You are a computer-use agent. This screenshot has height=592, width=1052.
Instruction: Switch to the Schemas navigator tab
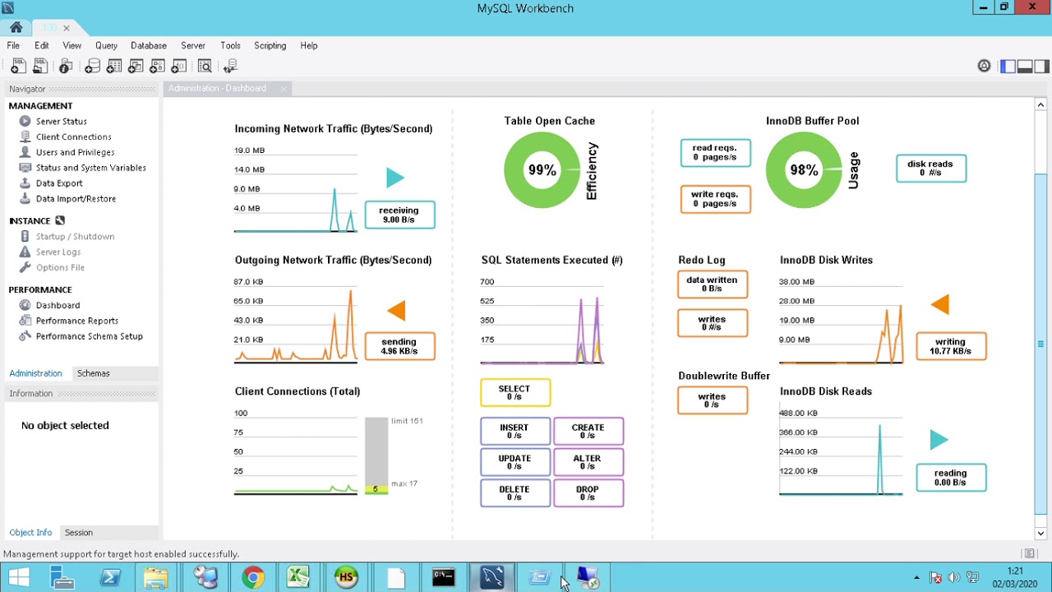click(x=93, y=373)
